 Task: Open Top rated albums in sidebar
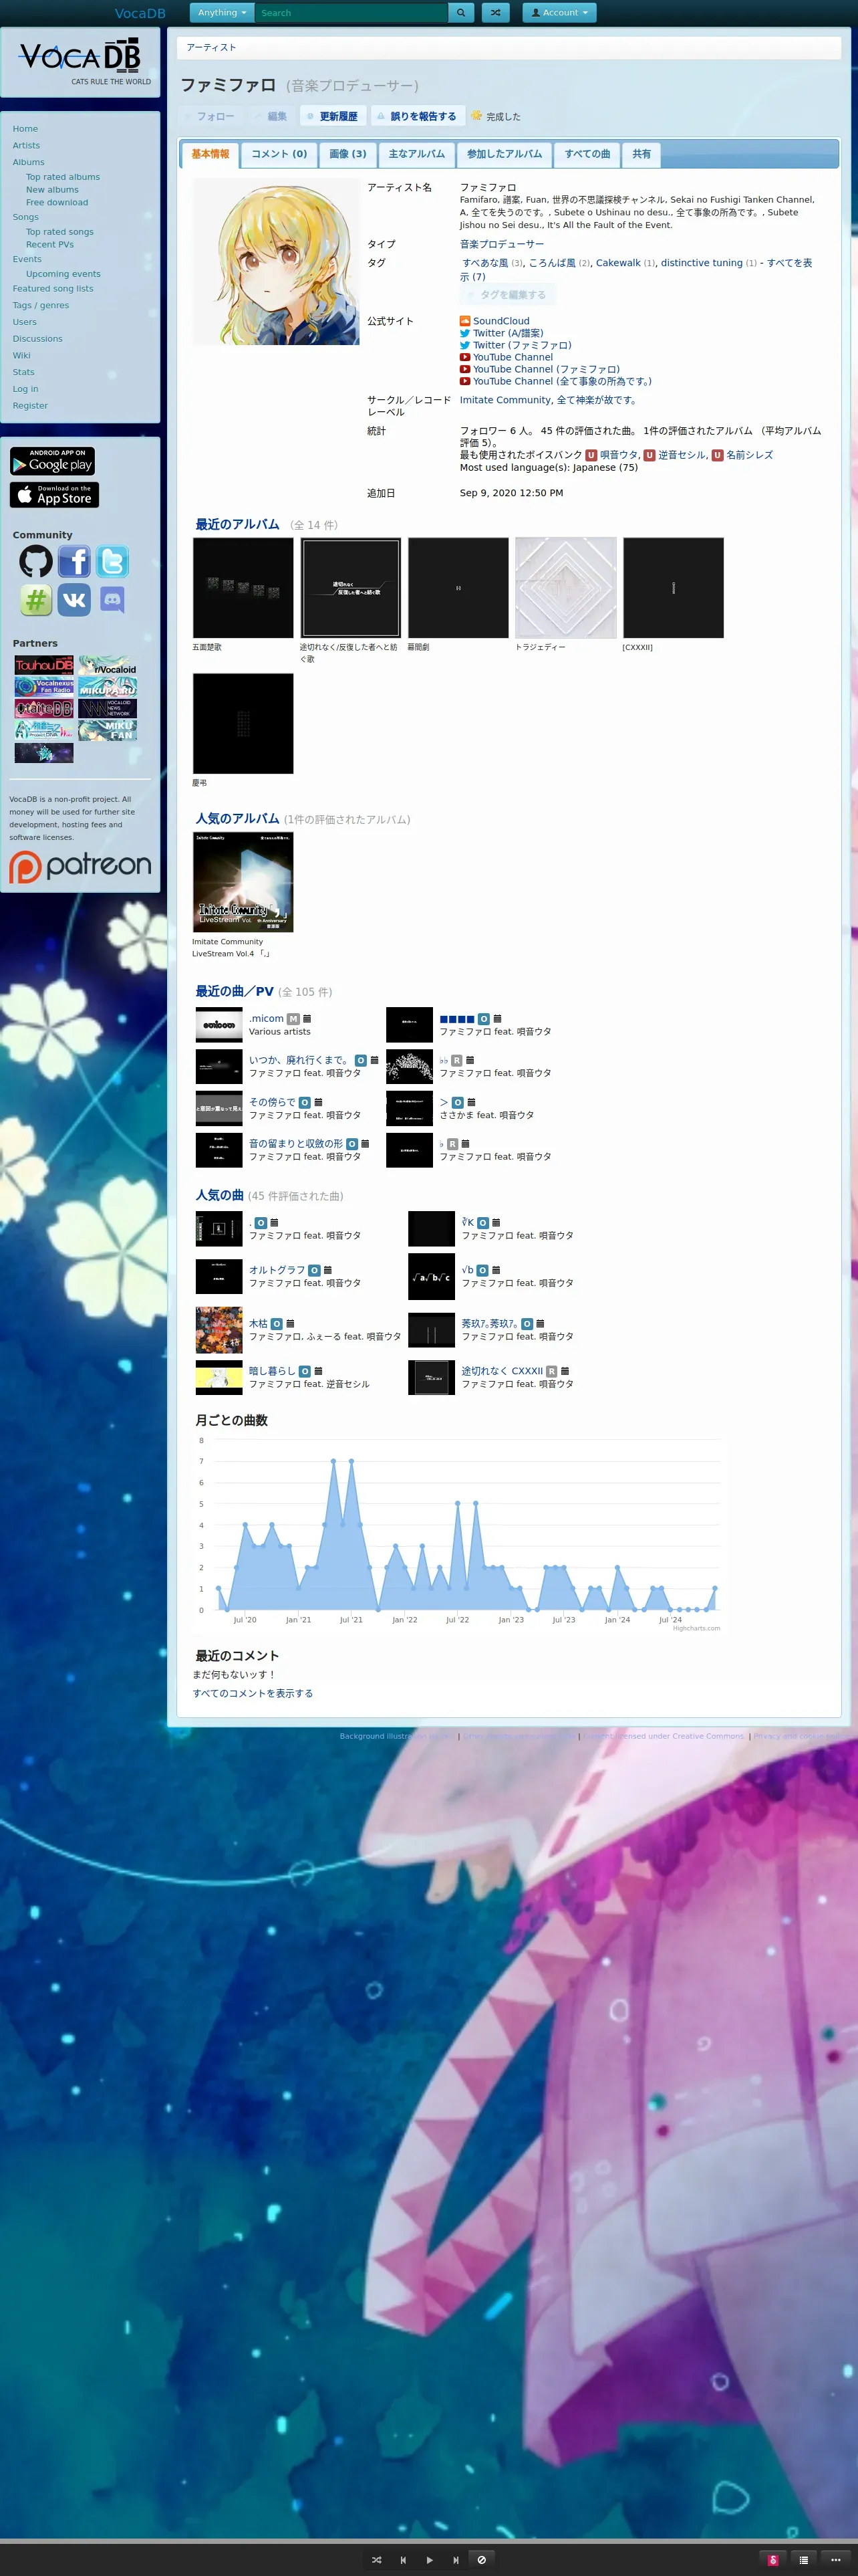point(63,177)
